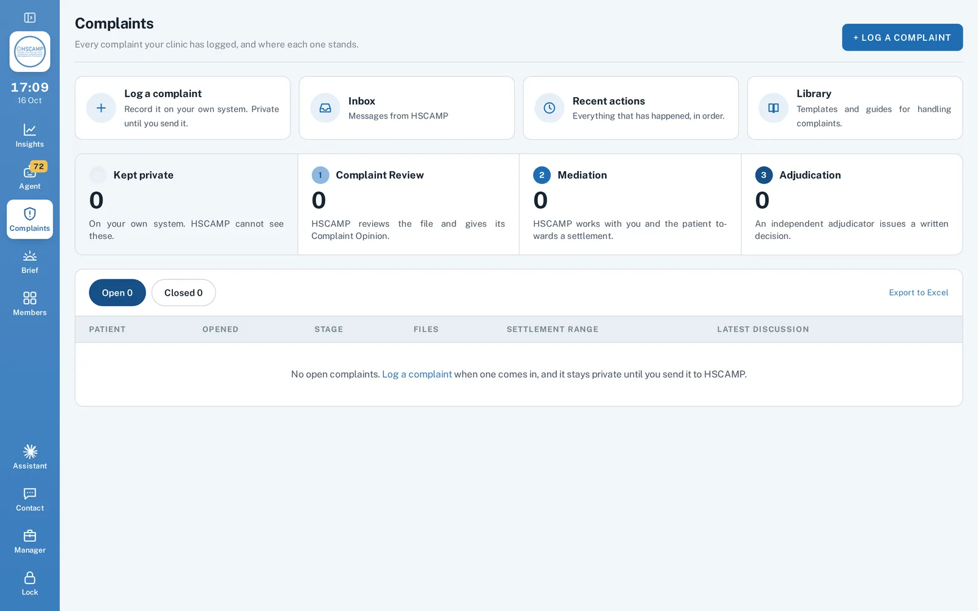
Task: Click the LATEST DISCUSSION column header
Action: 763,329
